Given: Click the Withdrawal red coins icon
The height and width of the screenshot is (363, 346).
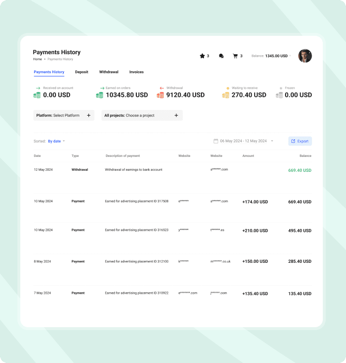Looking at the screenshot, I should pos(160,95).
